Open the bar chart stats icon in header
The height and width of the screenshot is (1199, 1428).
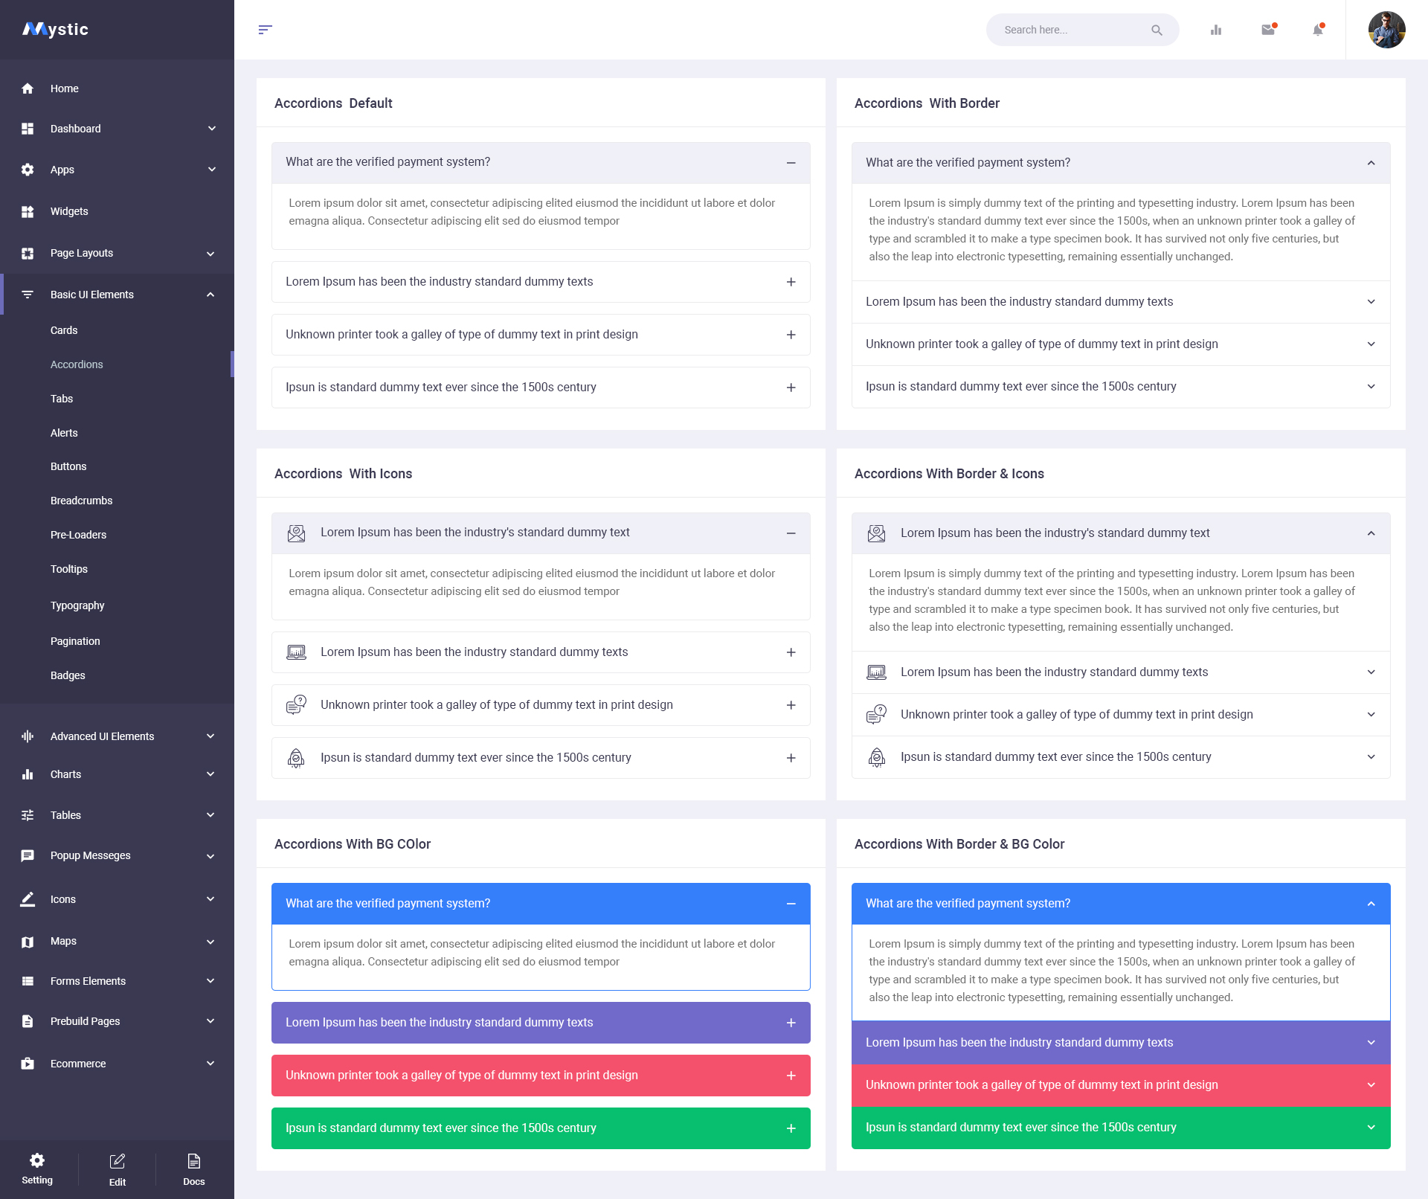(x=1216, y=30)
